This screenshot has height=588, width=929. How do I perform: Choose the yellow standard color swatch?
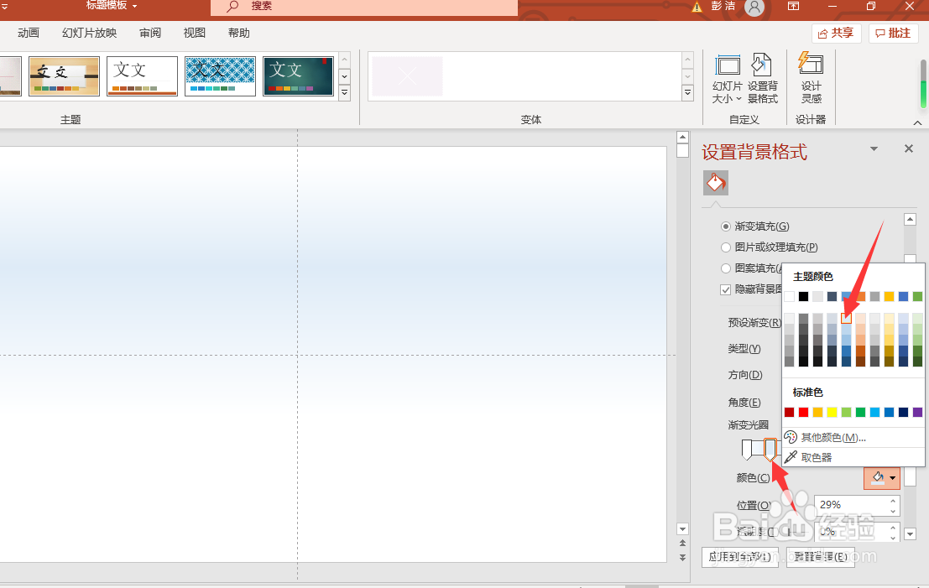pos(832,412)
